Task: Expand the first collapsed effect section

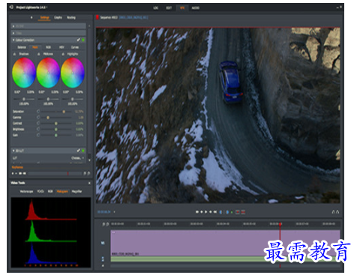Action: (x=13, y=26)
